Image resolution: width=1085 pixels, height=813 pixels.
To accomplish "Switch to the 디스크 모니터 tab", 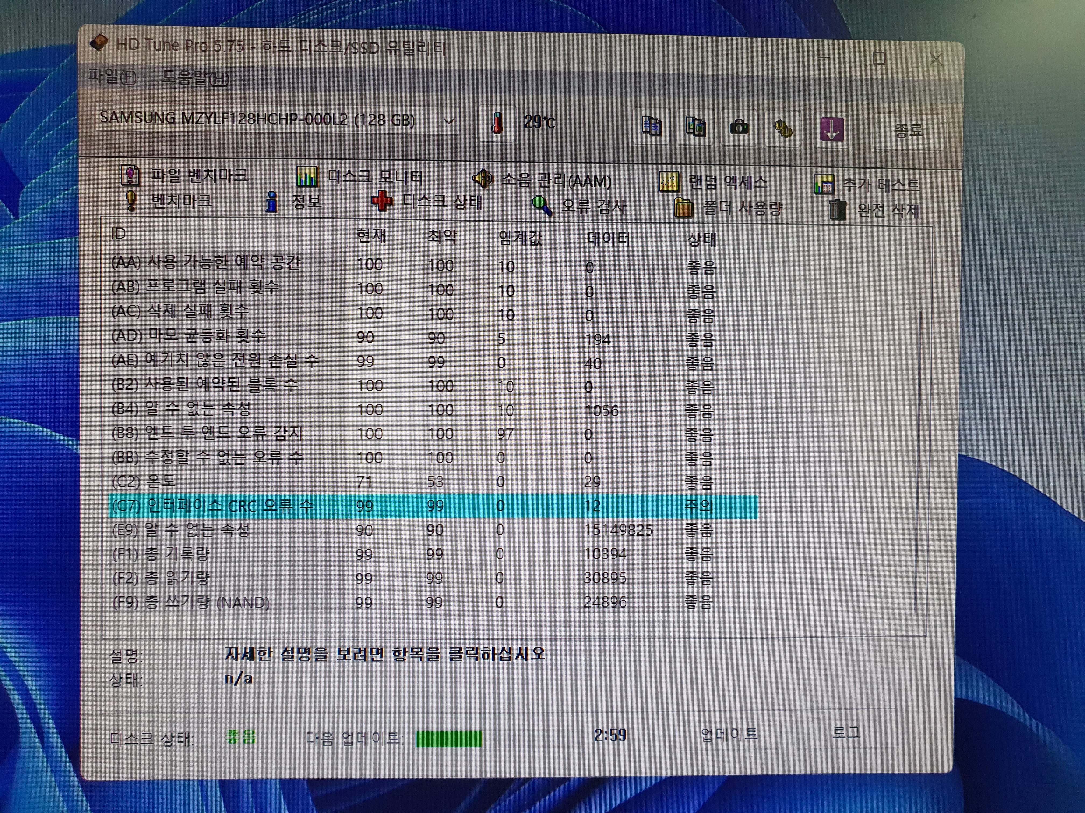I will pyautogui.click(x=360, y=177).
